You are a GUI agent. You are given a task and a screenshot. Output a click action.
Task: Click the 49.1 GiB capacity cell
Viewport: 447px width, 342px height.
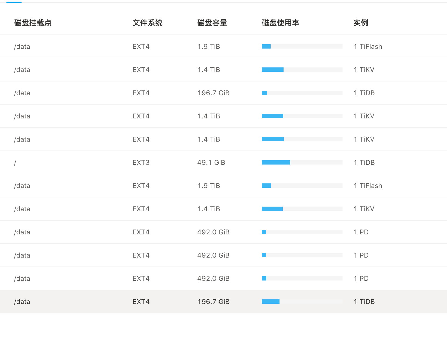pos(211,163)
